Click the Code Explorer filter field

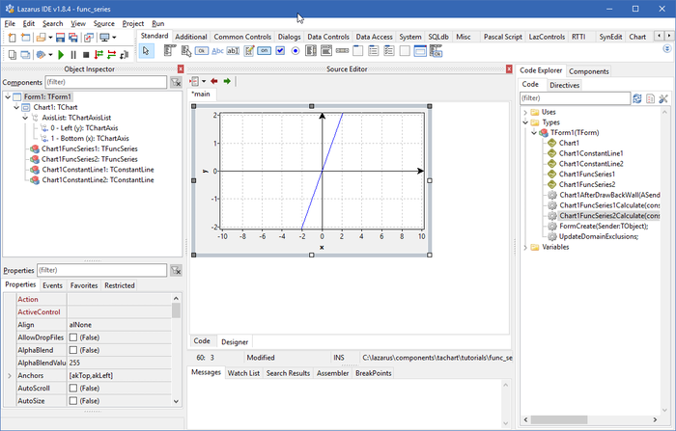point(574,98)
